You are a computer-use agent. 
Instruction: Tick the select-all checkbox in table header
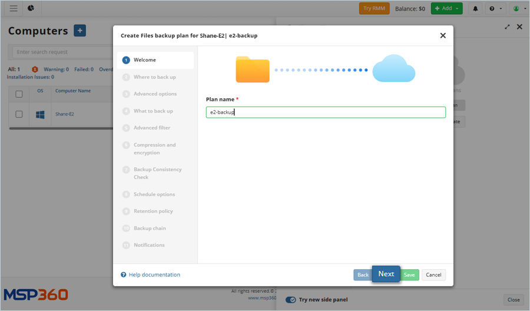19,94
